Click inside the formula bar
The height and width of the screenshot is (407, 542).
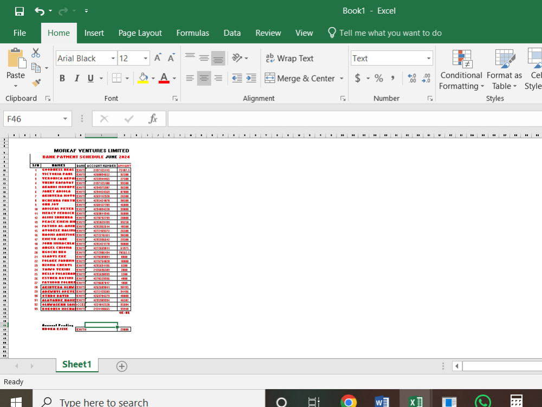(x=354, y=119)
